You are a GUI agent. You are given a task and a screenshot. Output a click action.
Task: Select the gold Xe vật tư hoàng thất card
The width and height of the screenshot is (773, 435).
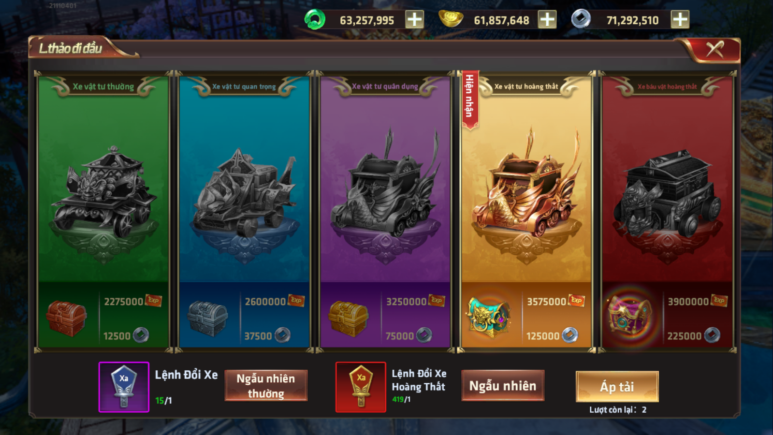click(526, 212)
